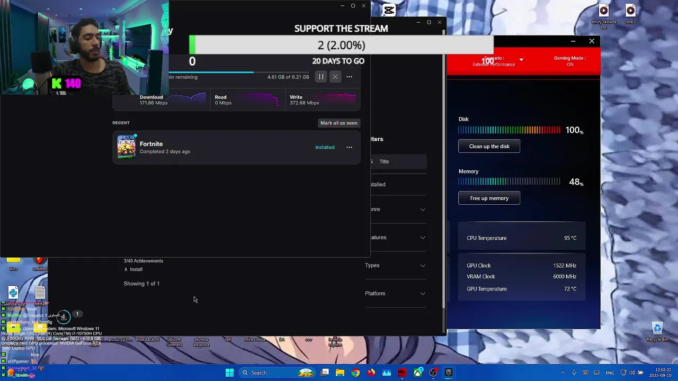Expand the Types filter section
The width and height of the screenshot is (678, 381).
coord(395,265)
